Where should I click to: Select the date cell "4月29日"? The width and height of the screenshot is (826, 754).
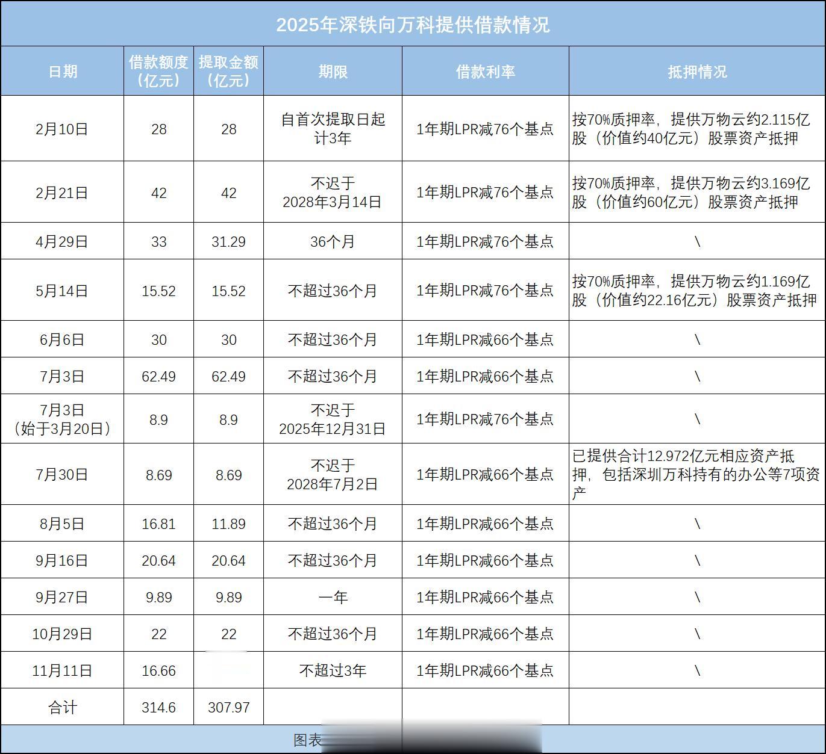tap(62, 241)
